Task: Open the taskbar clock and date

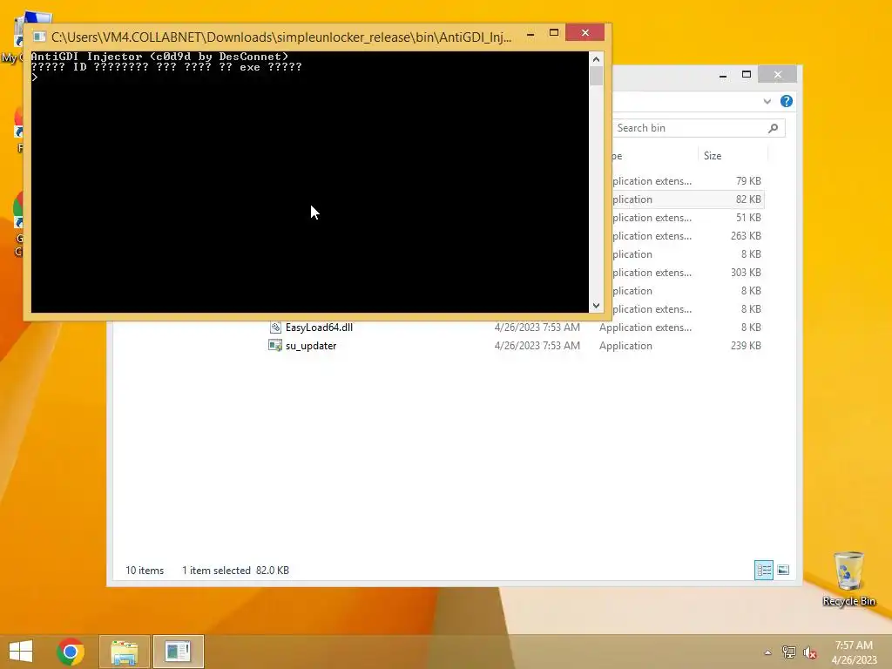Action: coord(854,652)
